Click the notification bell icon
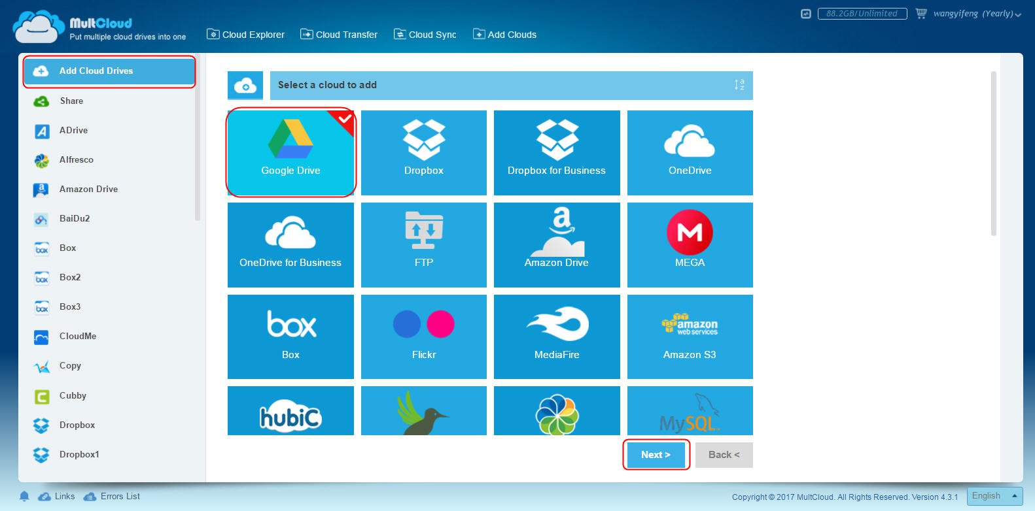The image size is (1035, 511). click(x=24, y=497)
